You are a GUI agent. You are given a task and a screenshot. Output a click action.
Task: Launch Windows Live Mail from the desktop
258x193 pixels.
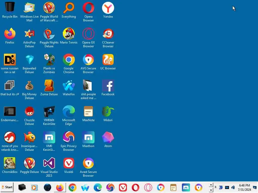click(29, 12)
